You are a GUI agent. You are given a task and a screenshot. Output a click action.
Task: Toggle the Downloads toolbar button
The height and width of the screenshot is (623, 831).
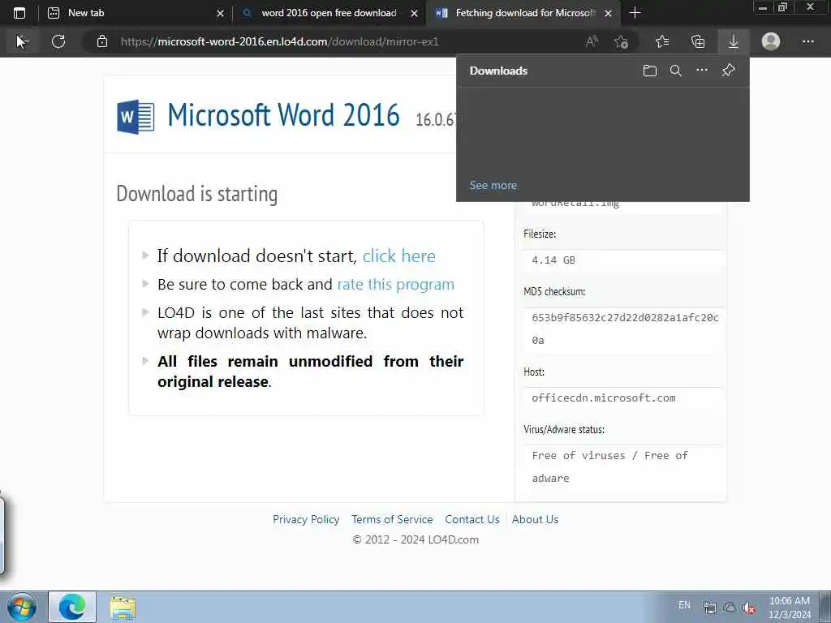(734, 41)
